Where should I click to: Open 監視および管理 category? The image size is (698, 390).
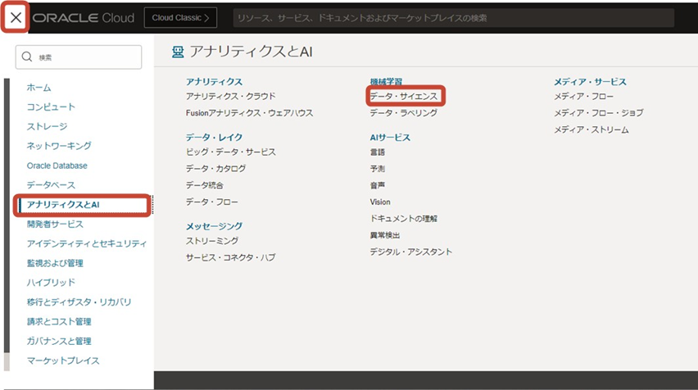[55, 263]
